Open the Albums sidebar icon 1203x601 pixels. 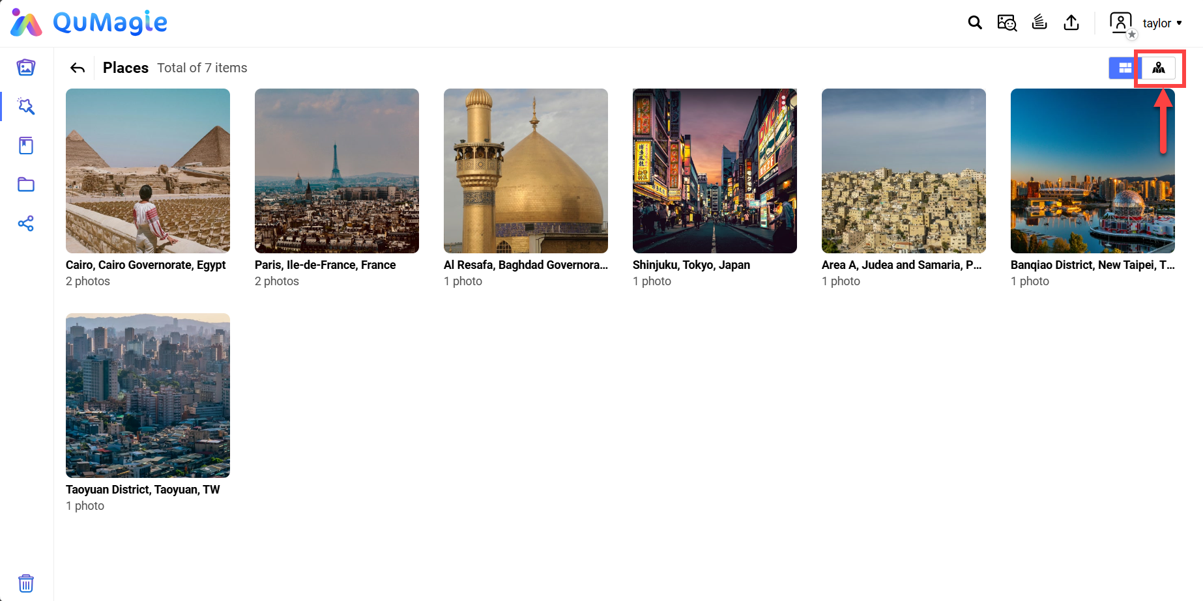coord(26,145)
